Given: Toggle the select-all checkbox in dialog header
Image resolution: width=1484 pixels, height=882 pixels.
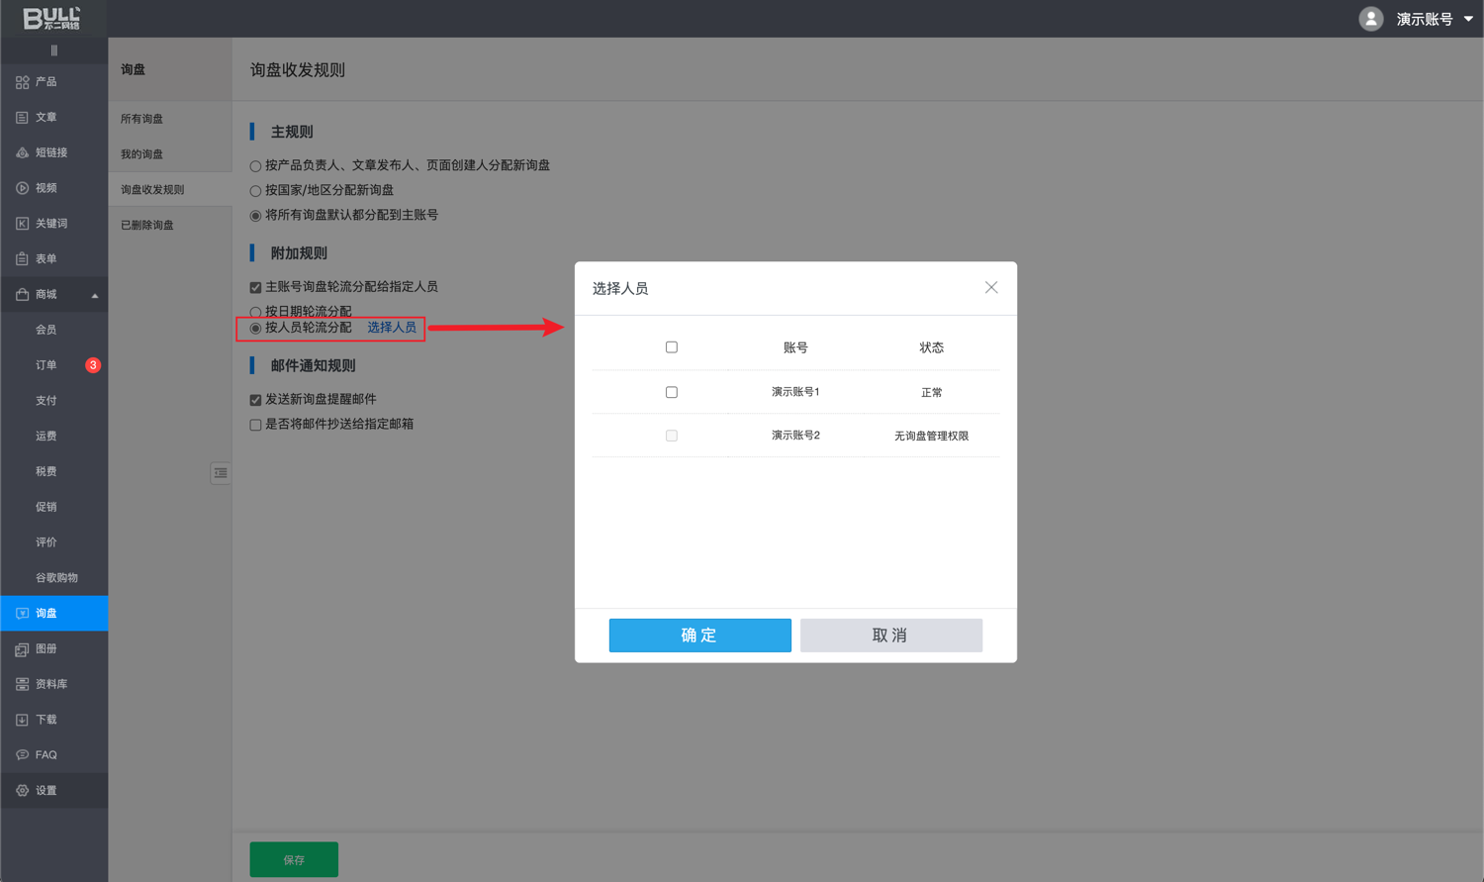Looking at the screenshot, I should (672, 347).
